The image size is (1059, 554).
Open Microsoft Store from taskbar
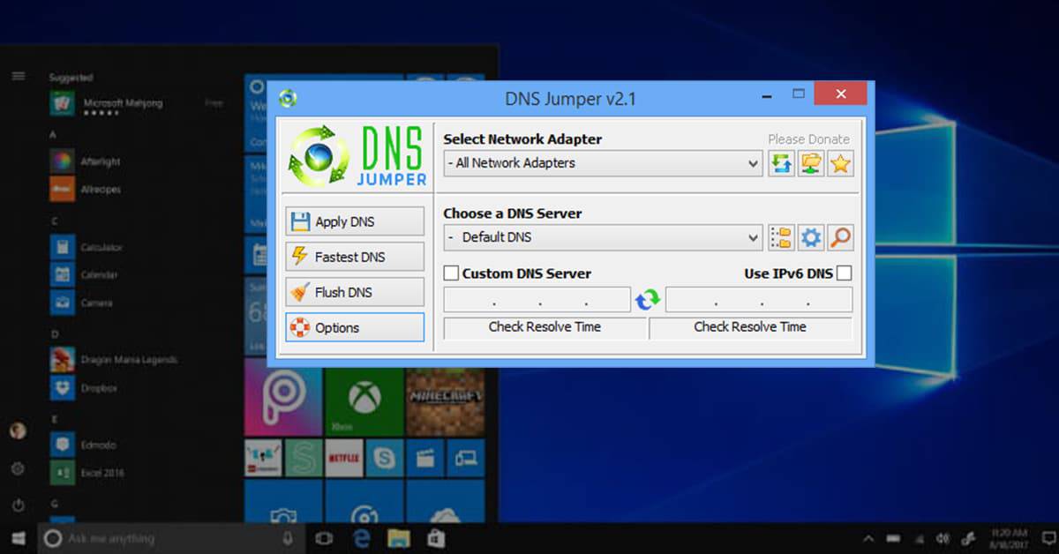(x=435, y=538)
